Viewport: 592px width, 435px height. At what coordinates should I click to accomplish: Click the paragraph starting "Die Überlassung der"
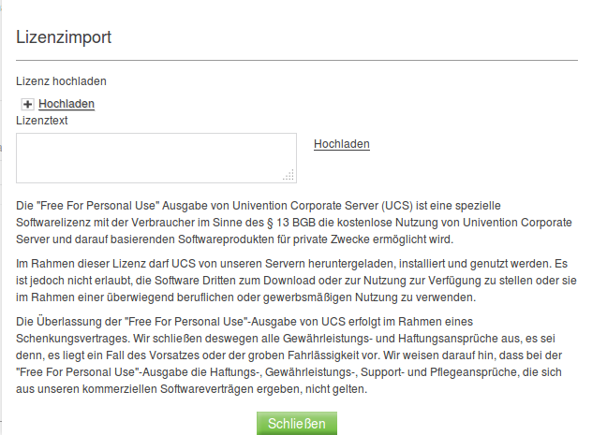point(281,355)
